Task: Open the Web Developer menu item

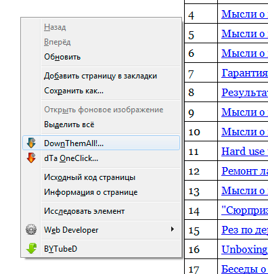Action: [102, 229]
